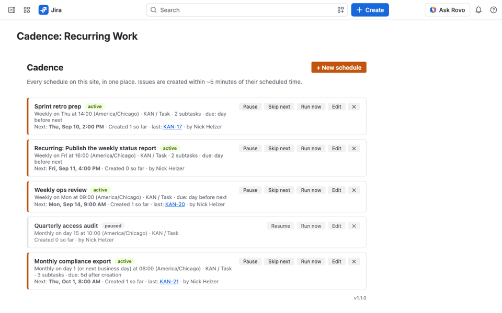
Task: Pause the Weekly ops review schedule
Action: [250, 190]
